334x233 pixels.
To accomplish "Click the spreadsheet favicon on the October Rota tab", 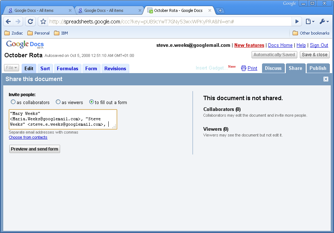I will coord(150,10).
